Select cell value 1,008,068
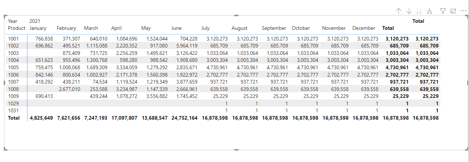This screenshot has height=162, width=469. (x=70, y=67)
